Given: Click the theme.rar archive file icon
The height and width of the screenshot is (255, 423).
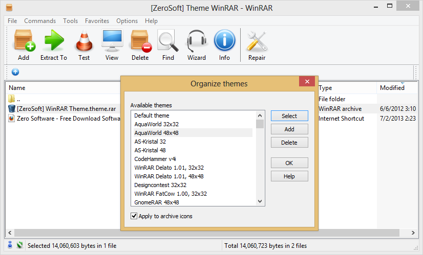Looking at the screenshot, I should (12, 108).
